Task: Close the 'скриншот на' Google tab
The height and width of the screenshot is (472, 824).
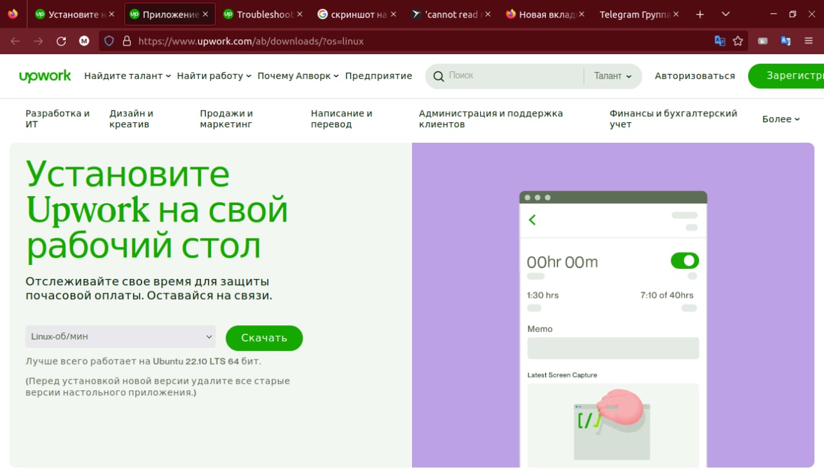Action: pos(393,14)
